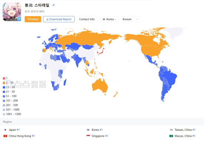
Task: Open the Singapore #1 region link
Action: coord(100,136)
